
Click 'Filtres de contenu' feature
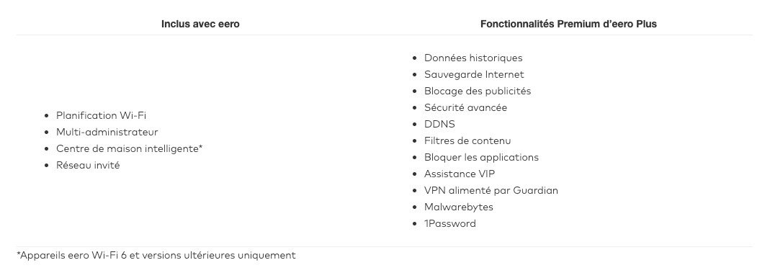tap(467, 141)
